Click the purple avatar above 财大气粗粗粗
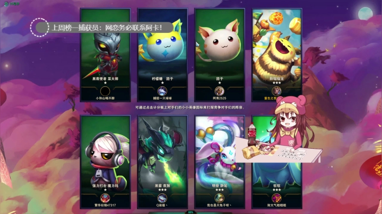The image size is (382, 214). click(x=276, y=198)
